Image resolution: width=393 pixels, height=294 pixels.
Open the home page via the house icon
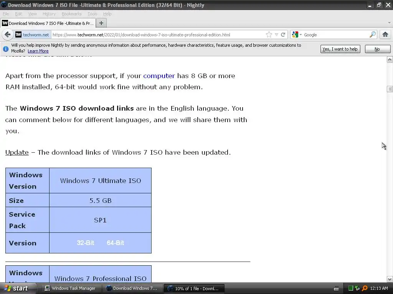coord(385,34)
